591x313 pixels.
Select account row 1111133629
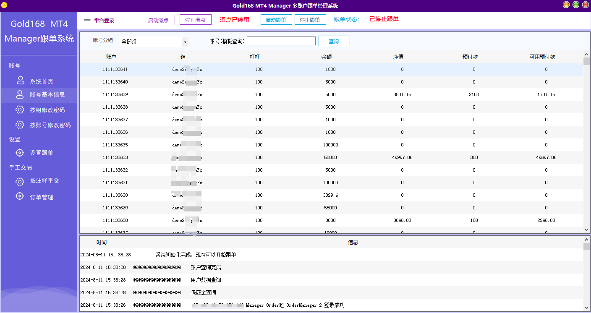coord(331,208)
